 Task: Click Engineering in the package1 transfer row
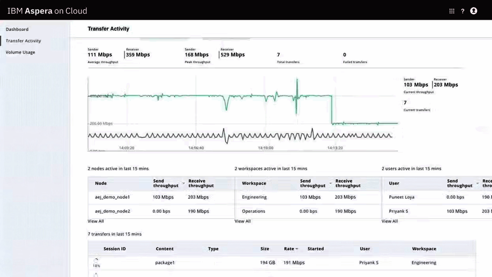(424, 262)
